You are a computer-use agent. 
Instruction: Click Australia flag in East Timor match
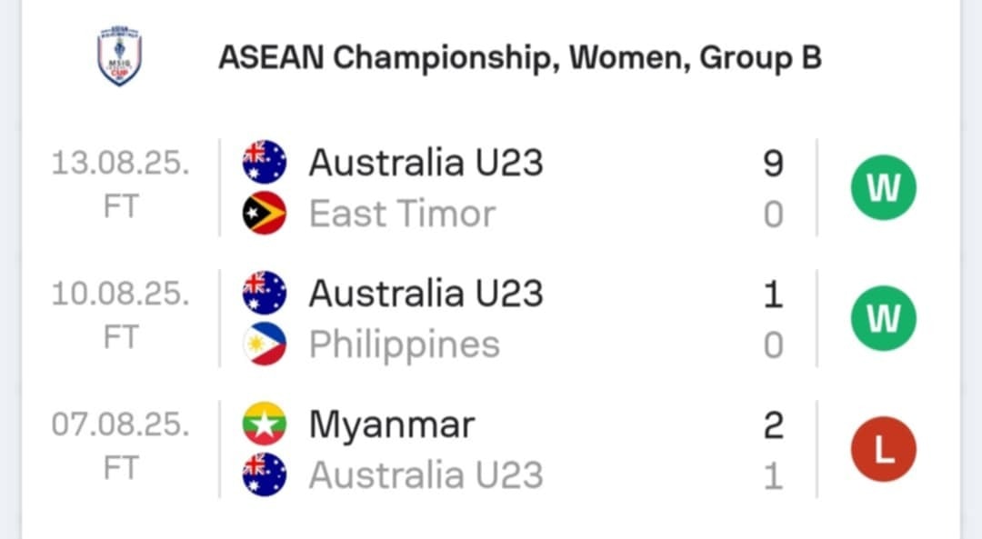pyautogui.click(x=265, y=162)
